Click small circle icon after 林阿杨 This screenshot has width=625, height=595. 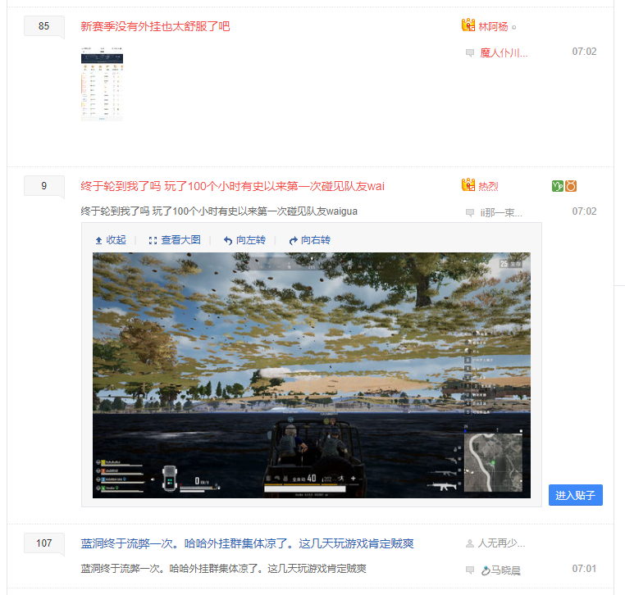[513, 28]
